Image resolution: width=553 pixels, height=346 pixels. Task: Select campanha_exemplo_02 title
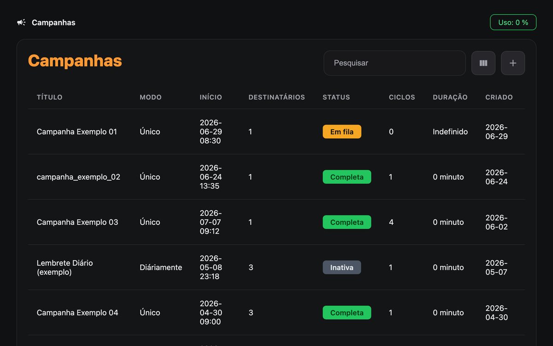pos(78,177)
